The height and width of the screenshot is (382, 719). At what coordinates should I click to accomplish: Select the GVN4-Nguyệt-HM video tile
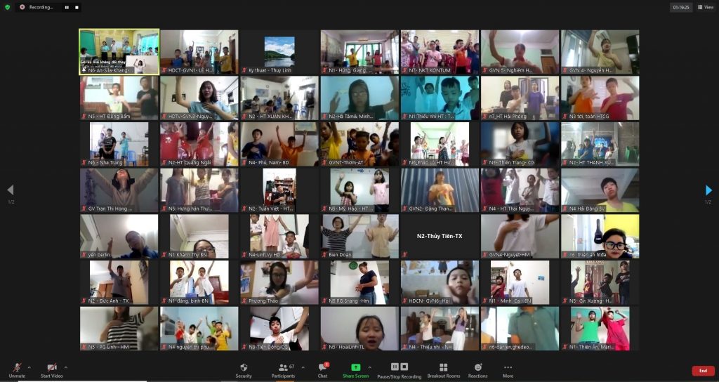(x=520, y=236)
